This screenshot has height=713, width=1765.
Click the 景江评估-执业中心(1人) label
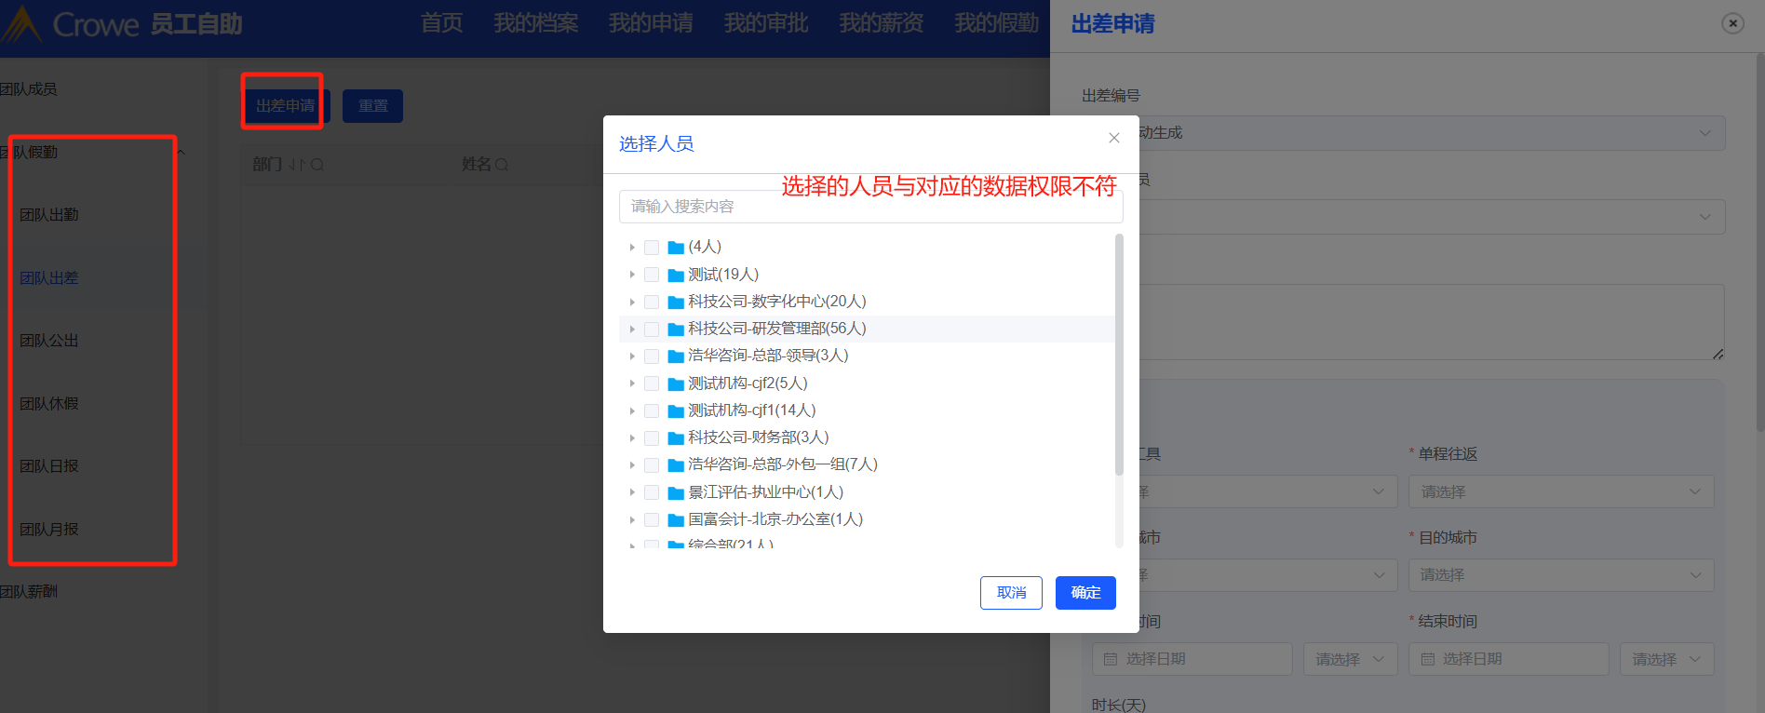(x=766, y=492)
